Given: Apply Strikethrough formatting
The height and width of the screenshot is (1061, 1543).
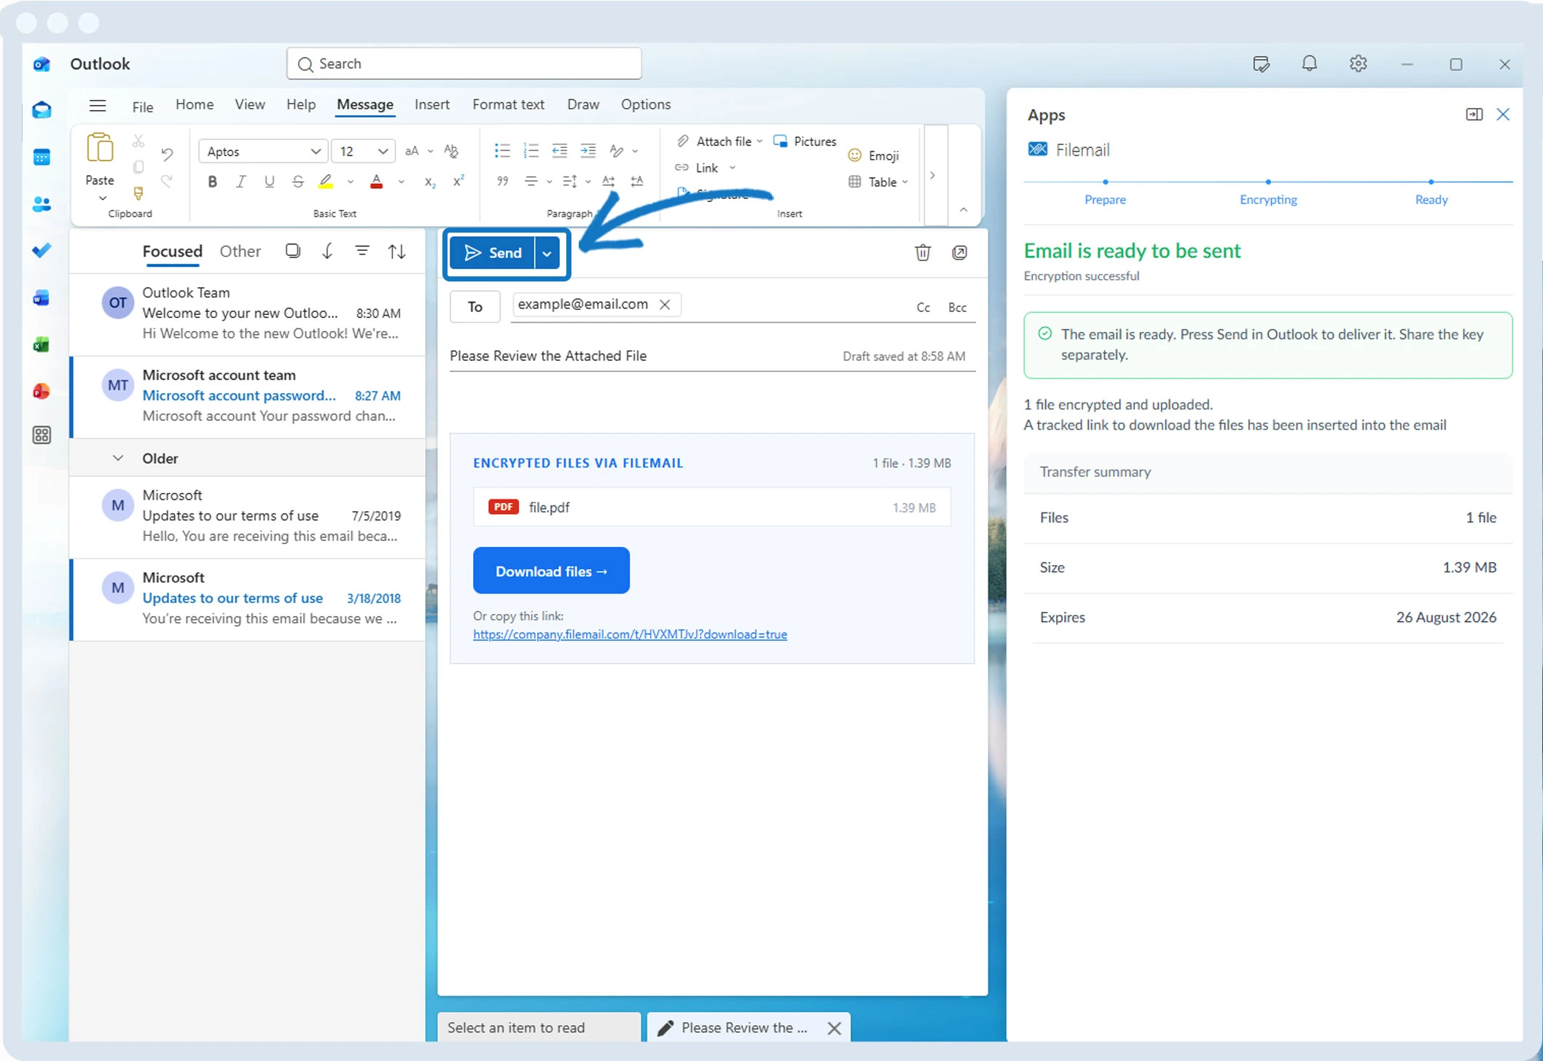Looking at the screenshot, I should pos(297,182).
